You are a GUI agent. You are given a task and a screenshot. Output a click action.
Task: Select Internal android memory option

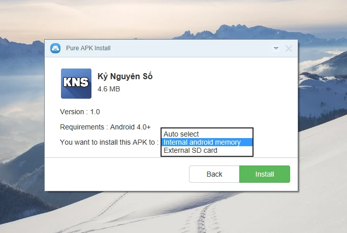[x=207, y=142]
